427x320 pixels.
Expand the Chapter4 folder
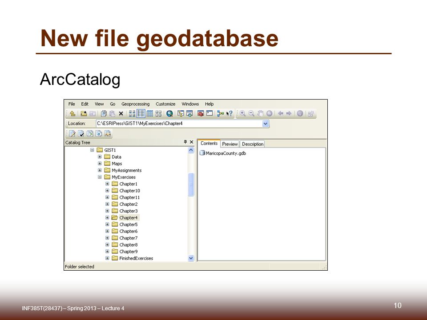click(x=107, y=218)
